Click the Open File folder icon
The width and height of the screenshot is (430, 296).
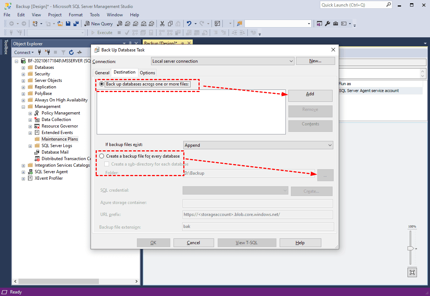(60, 24)
